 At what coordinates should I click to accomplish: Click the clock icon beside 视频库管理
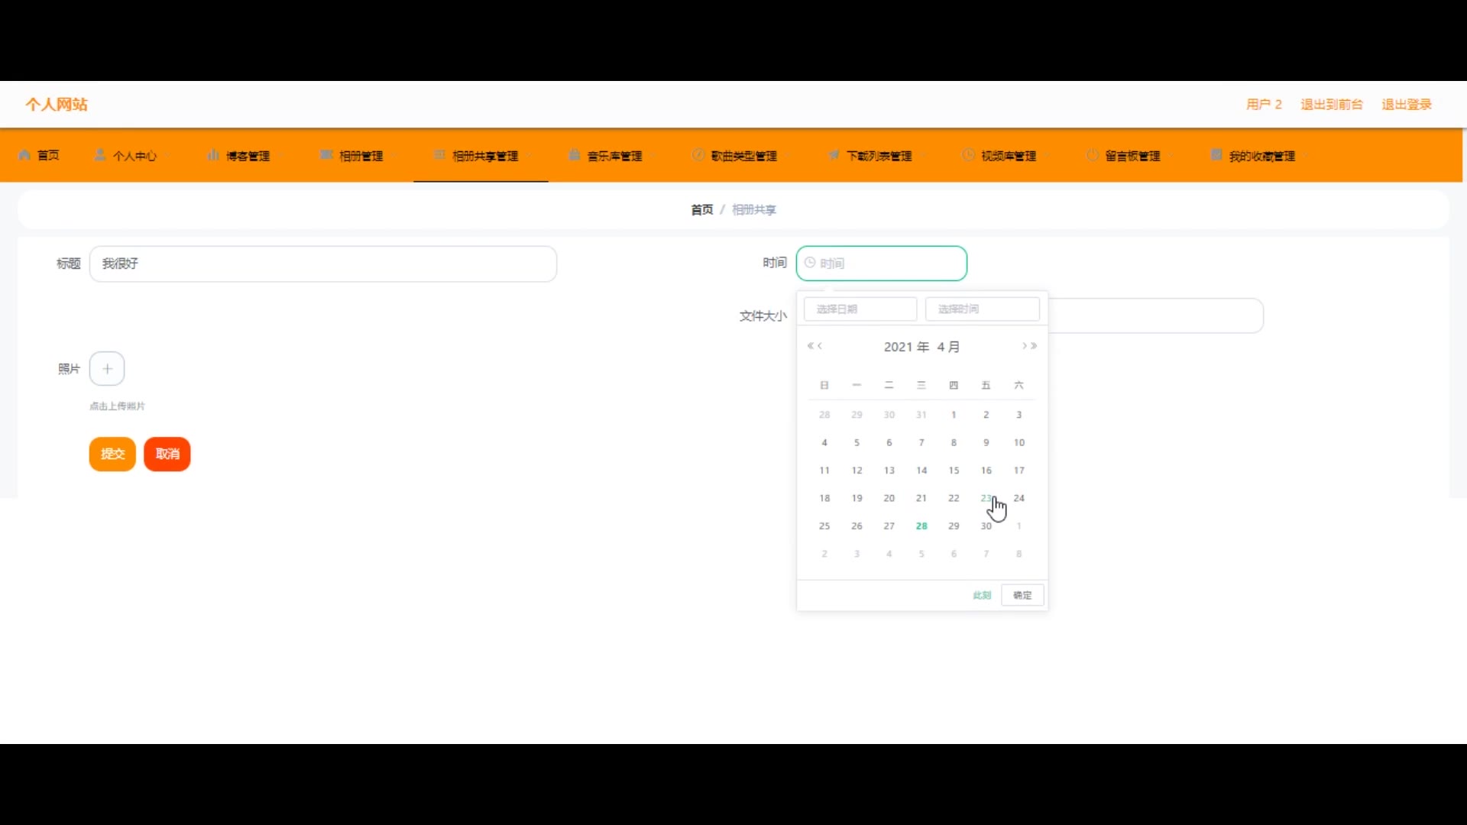point(968,155)
